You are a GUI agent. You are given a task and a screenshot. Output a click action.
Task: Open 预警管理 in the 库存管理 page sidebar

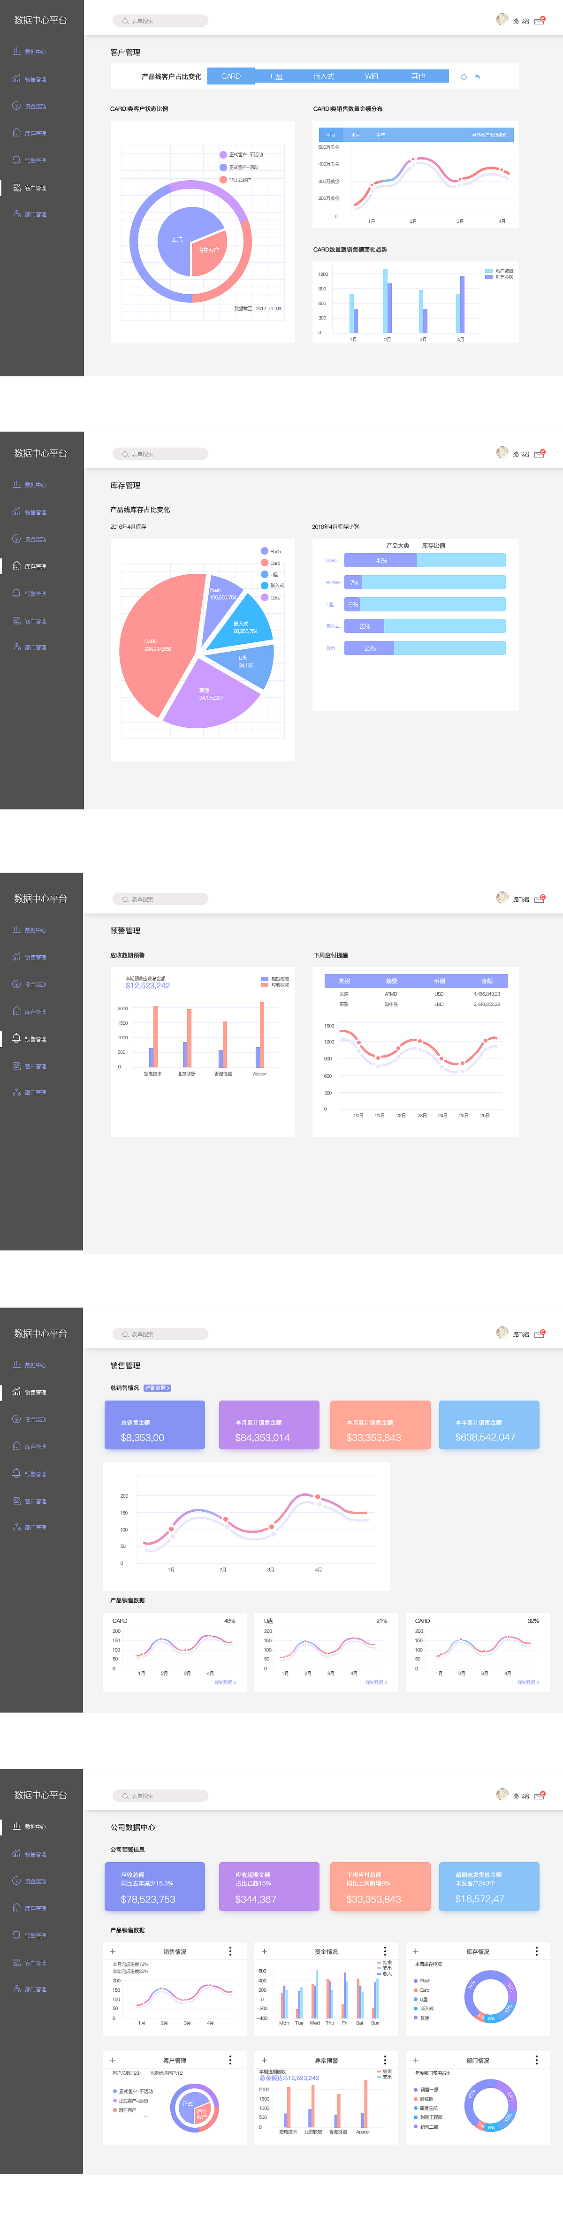(x=29, y=594)
